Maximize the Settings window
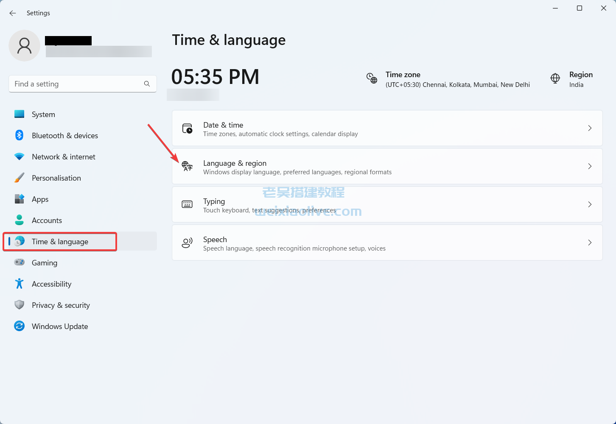 580,8
